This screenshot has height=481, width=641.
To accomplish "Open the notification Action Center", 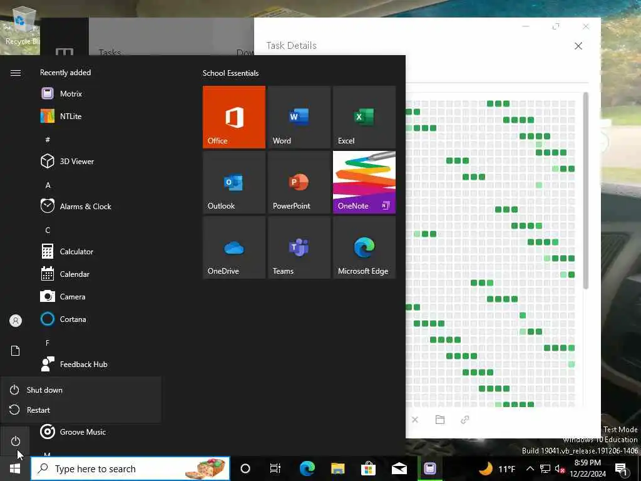I will (622, 468).
